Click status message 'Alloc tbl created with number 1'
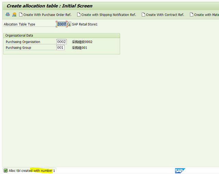This screenshot has width=219, height=174. (32, 171)
